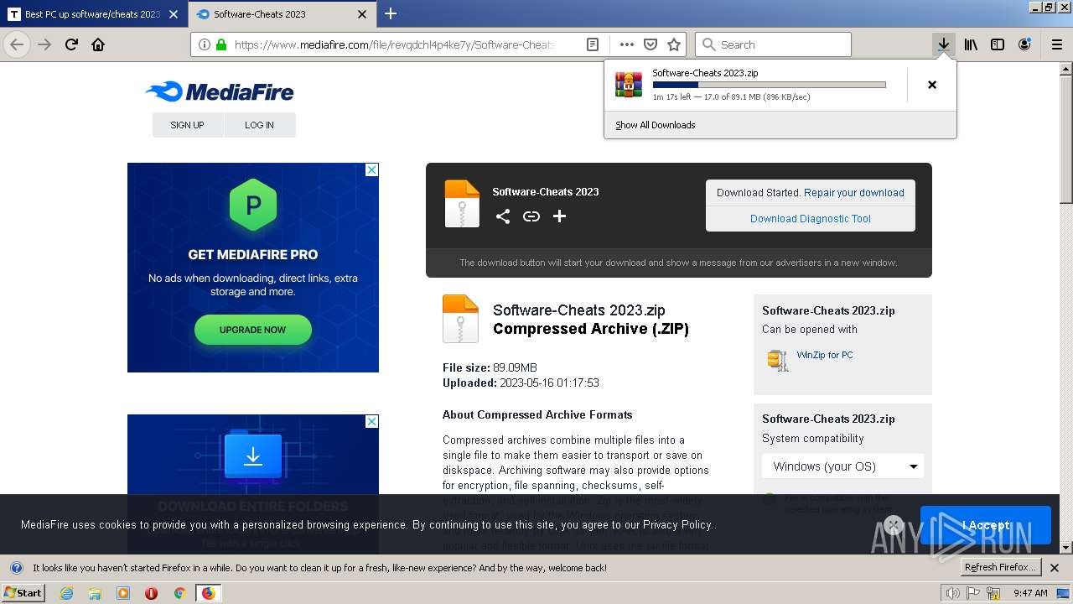Click the Privacy Policy text in cookie notice
The width and height of the screenshot is (1073, 604).
tap(678, 525)
